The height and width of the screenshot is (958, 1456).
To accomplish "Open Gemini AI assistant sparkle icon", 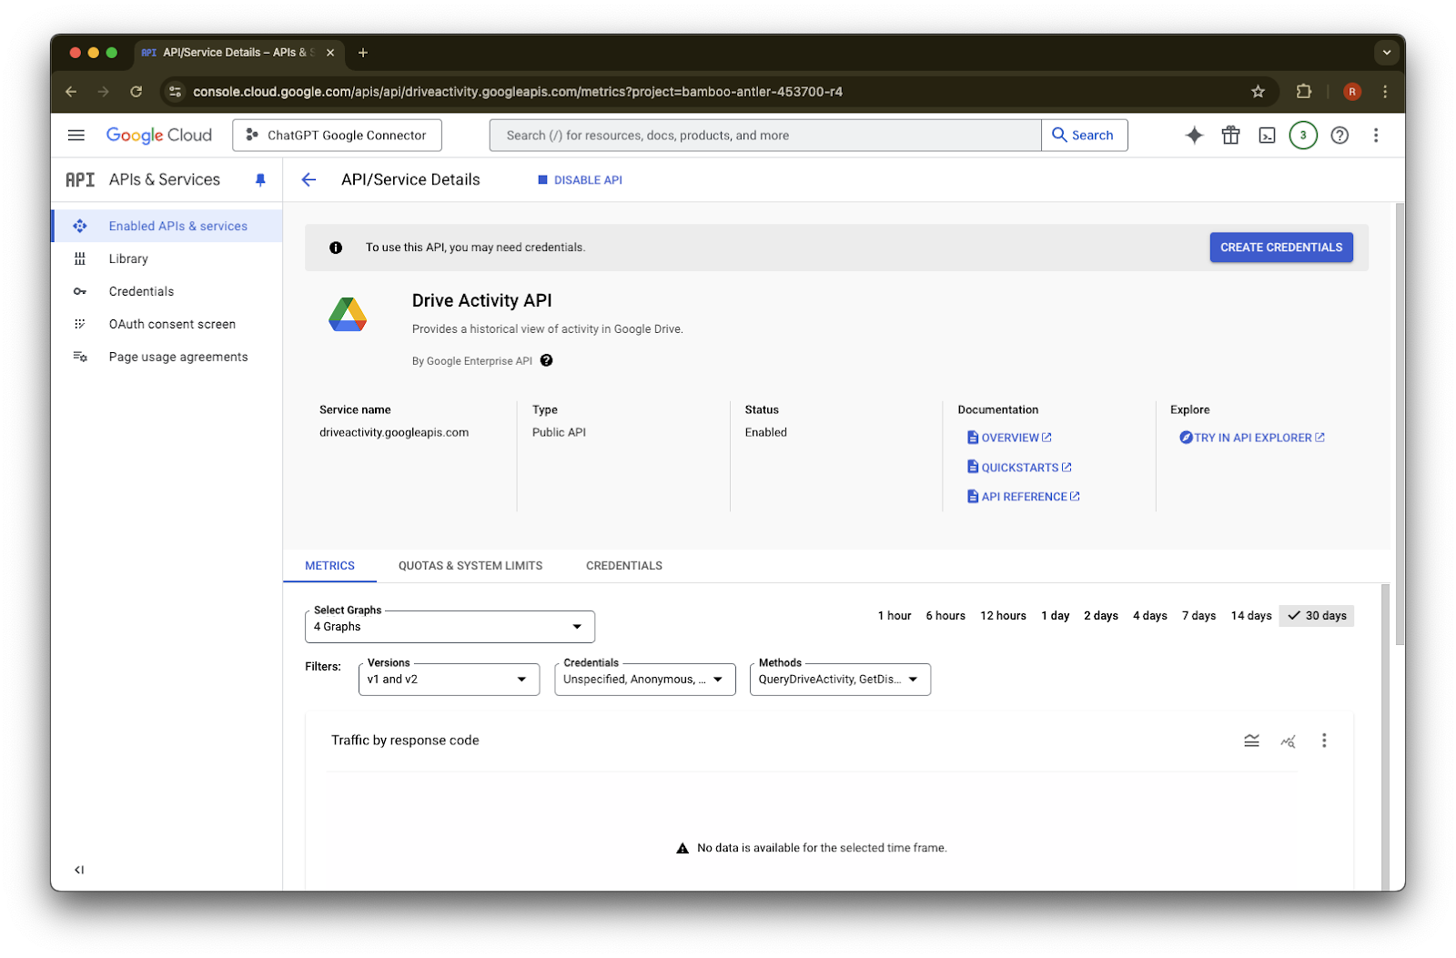I will pyautogui.click(x=1194, y=136).
